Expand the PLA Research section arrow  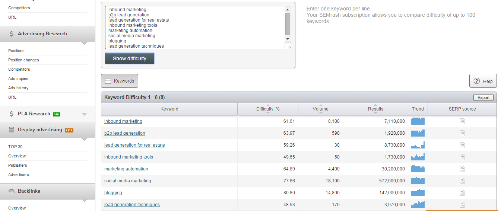tap(84, 114)
